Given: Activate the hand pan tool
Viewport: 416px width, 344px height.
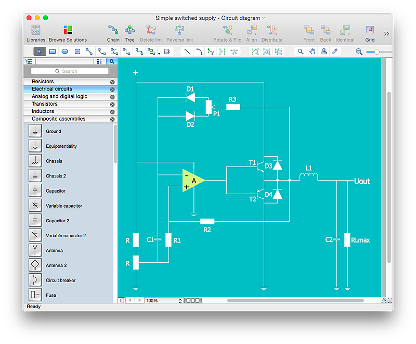Looking at the screenshot, I should tap(312, 52).
